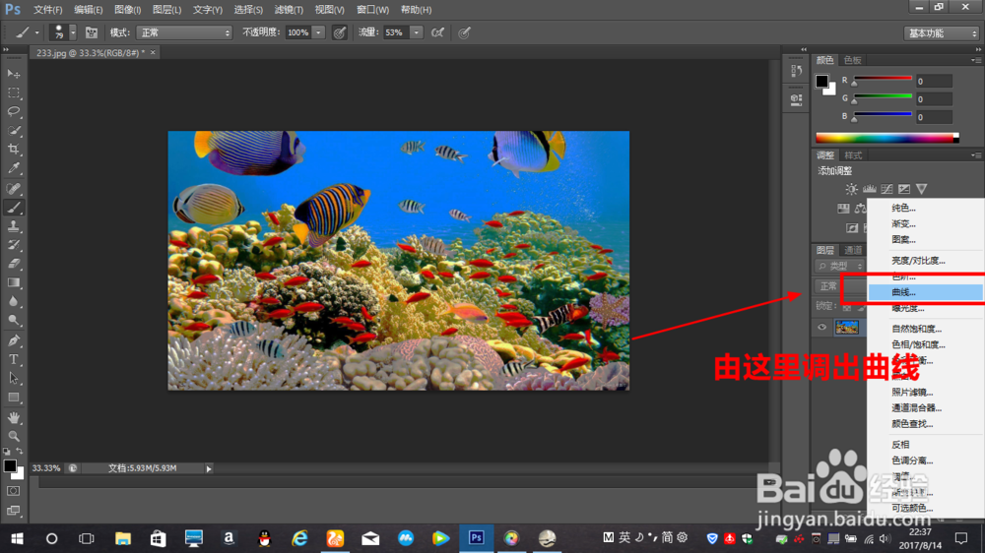Select the Pen tool

point(13,340)
